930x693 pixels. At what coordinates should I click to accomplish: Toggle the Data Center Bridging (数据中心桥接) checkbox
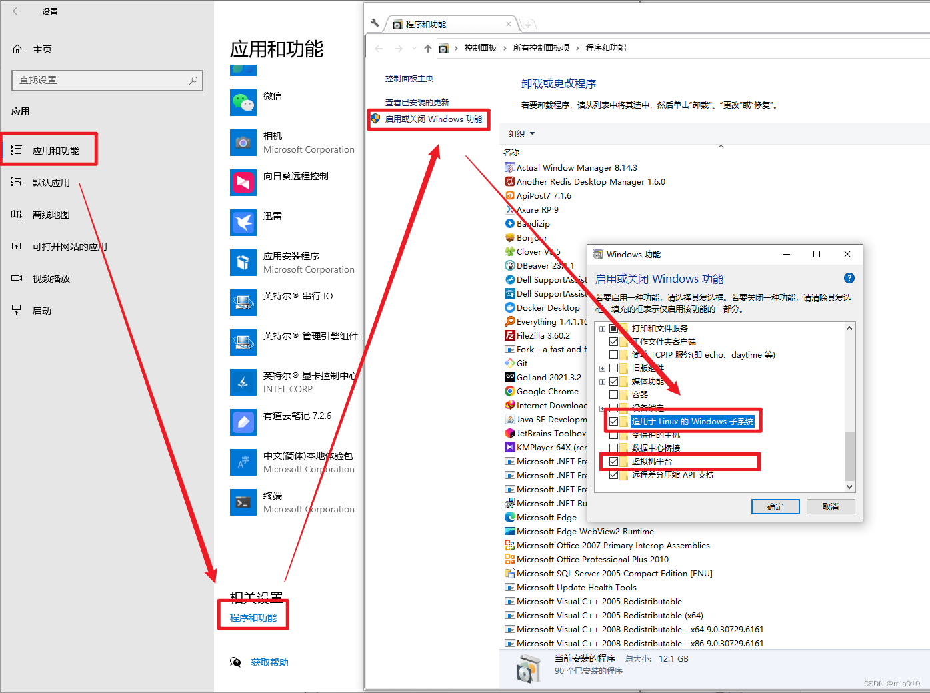click(614, 448)
